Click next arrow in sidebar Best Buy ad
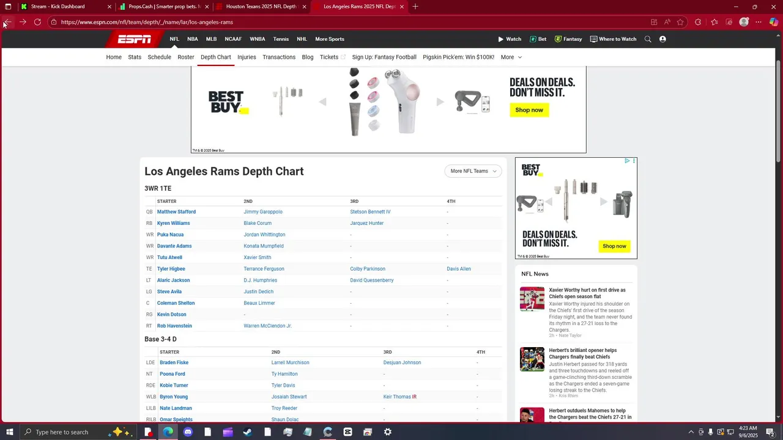The width and height of the screenshot is (783, 440). point(604,202)
